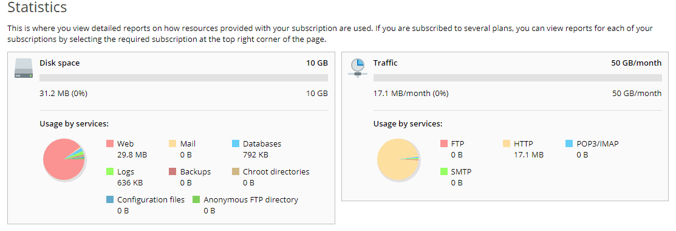The image size is (676, 231).
Task: Click the Web pink color swatch
Action: pyautogui.click(x=110, y=143)
